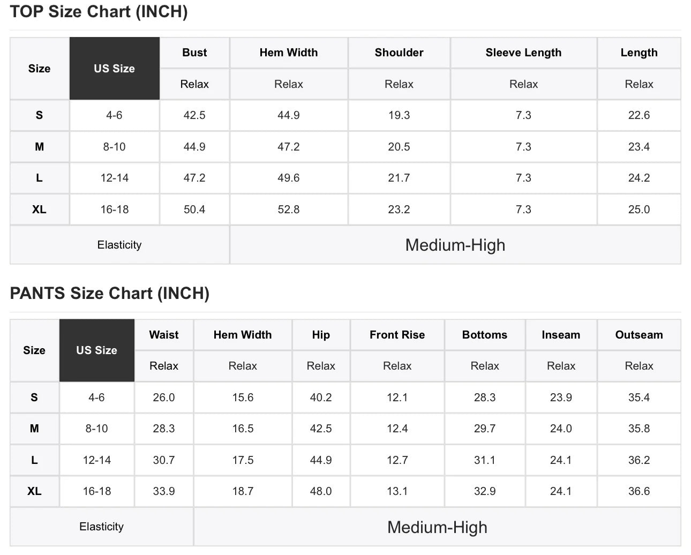The image size is (691, 555).
Task: Click the Sleeve Length column header
Action: 523,52
